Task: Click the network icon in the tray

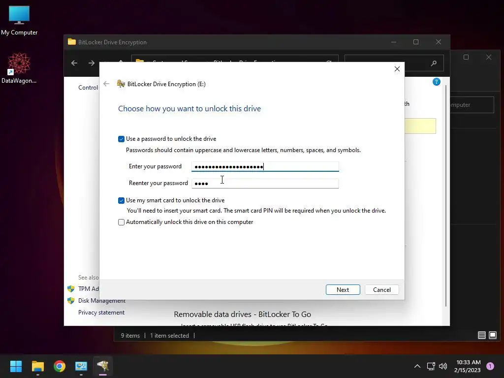Action: 431,366
